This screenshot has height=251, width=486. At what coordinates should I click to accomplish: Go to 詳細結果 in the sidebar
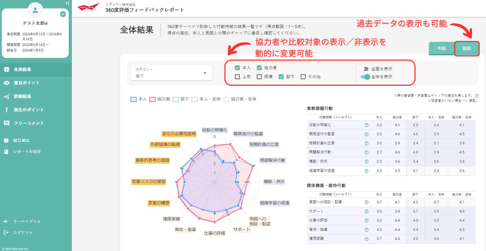[x=22, y=96]
